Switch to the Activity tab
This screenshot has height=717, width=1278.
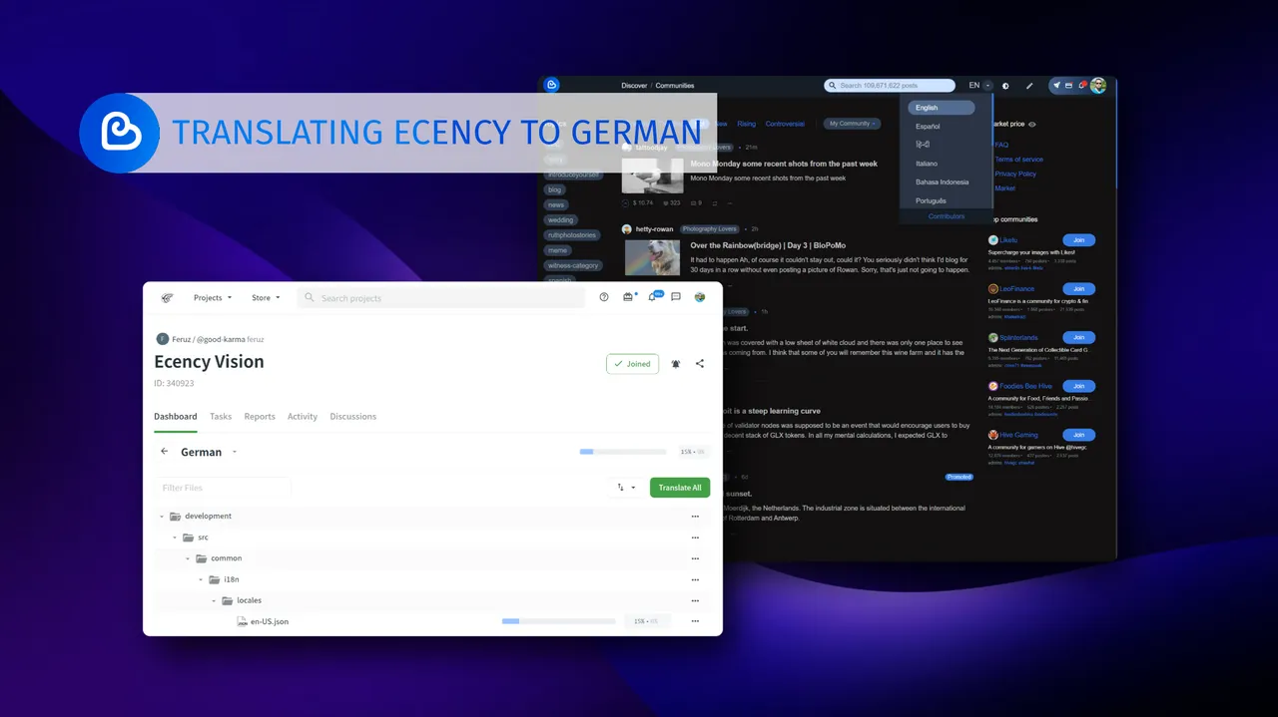pyautogui.click(x=303, y=417)
